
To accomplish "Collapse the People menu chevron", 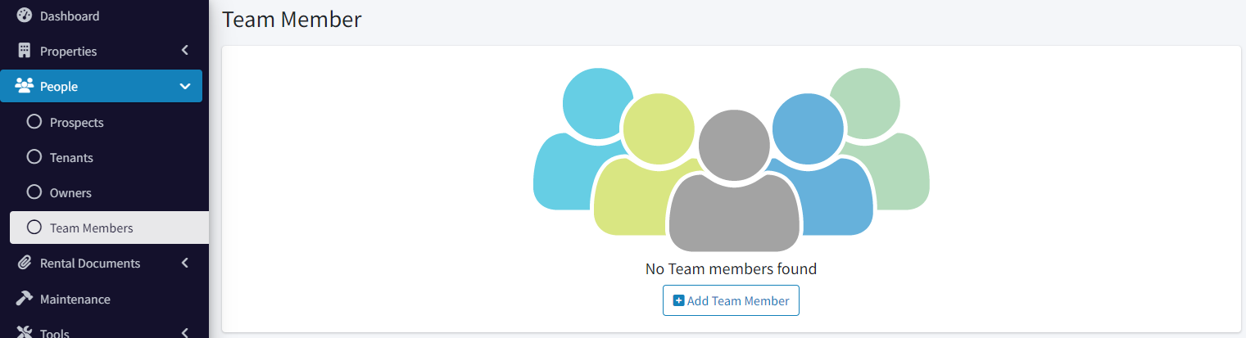I will (185, 86).
